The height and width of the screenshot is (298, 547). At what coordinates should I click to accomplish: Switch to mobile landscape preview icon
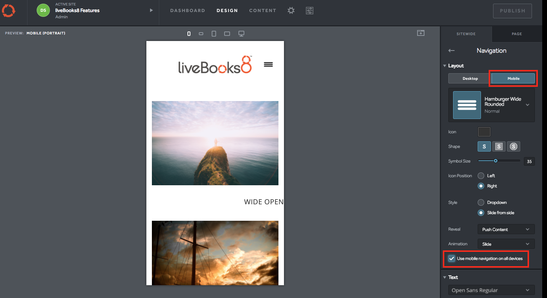tap(201, 34)
